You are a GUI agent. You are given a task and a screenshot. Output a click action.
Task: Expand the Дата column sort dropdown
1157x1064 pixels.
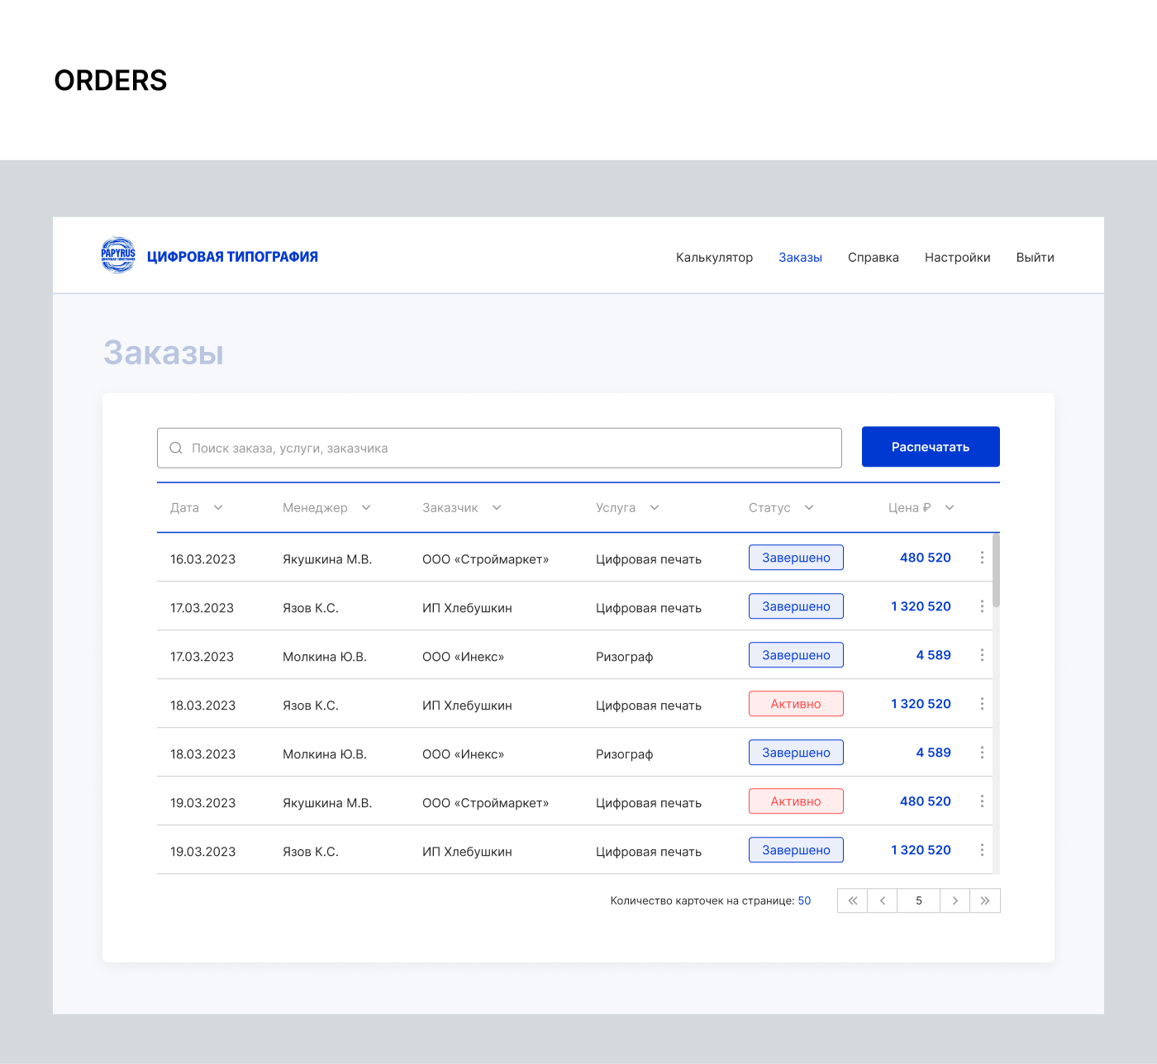pyautogui.click(x=218, y=508)
